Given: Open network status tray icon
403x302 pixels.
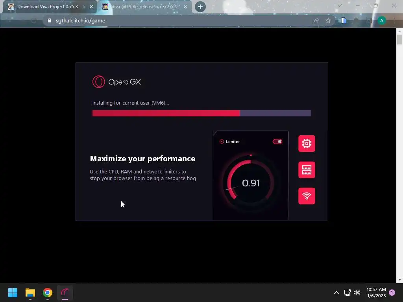Looking at the screenshot, I should 347,293.
